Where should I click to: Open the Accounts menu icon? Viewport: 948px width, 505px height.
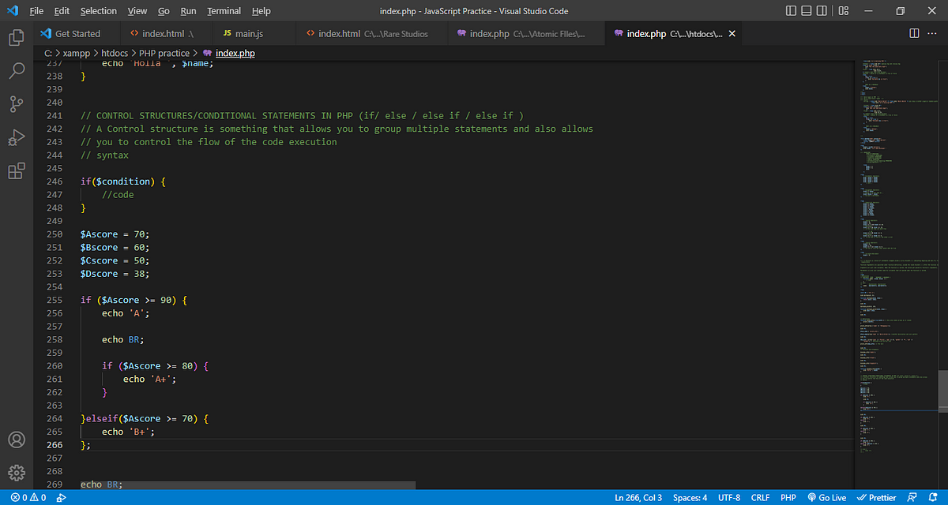coord(16,440)
